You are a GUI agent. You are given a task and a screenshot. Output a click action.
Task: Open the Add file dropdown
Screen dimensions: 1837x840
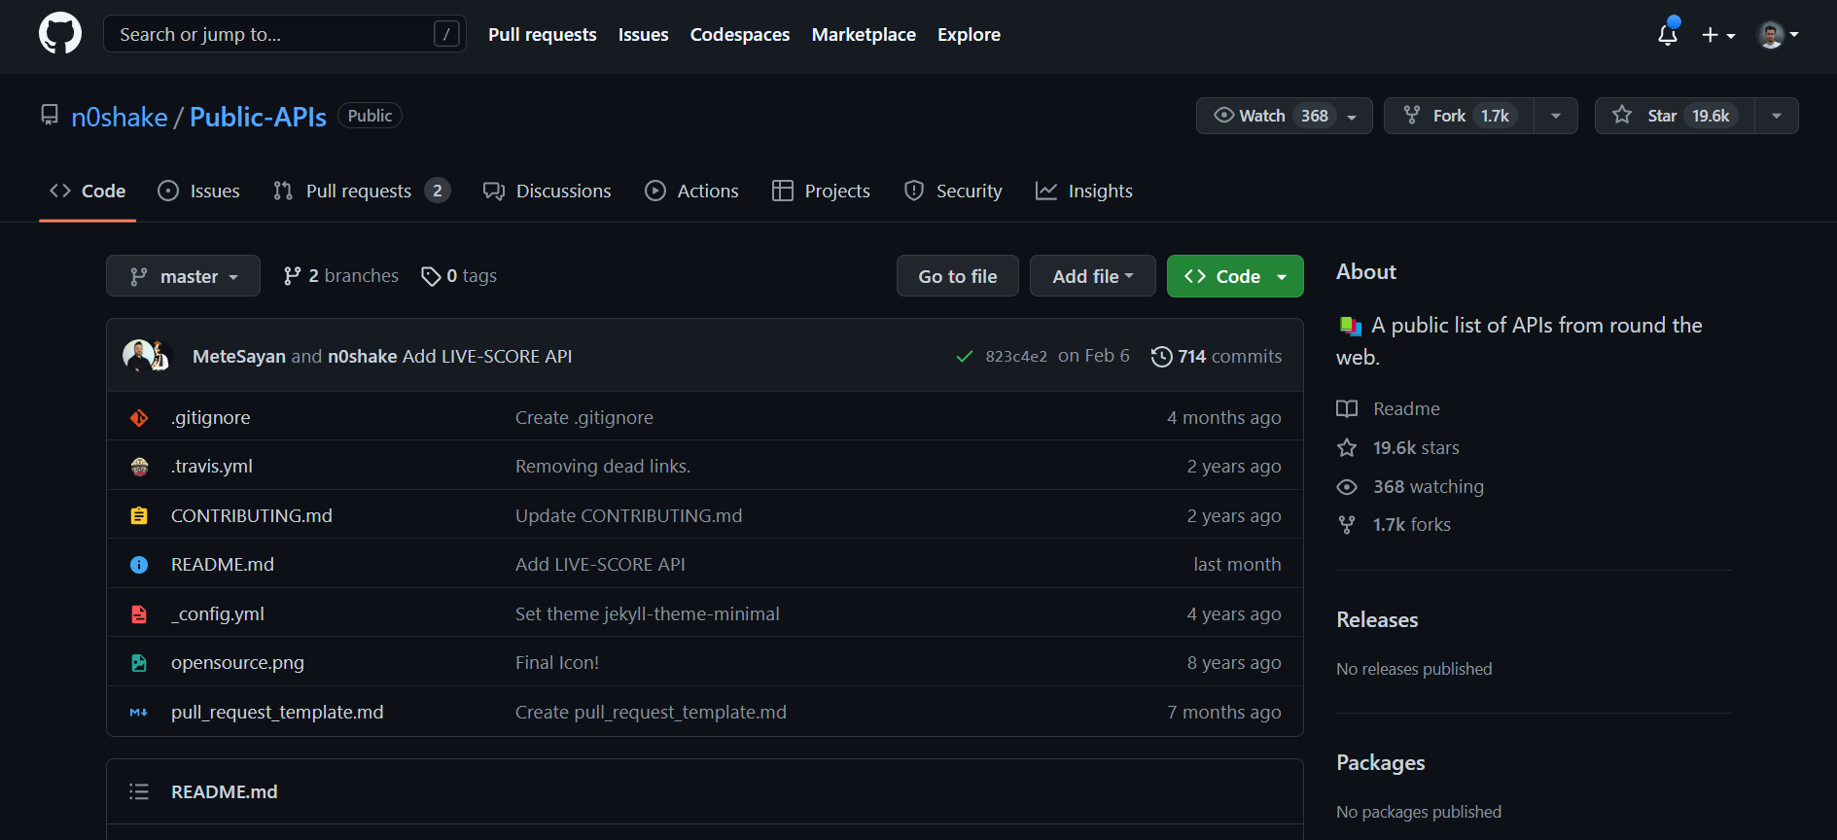coord(1093,276)
